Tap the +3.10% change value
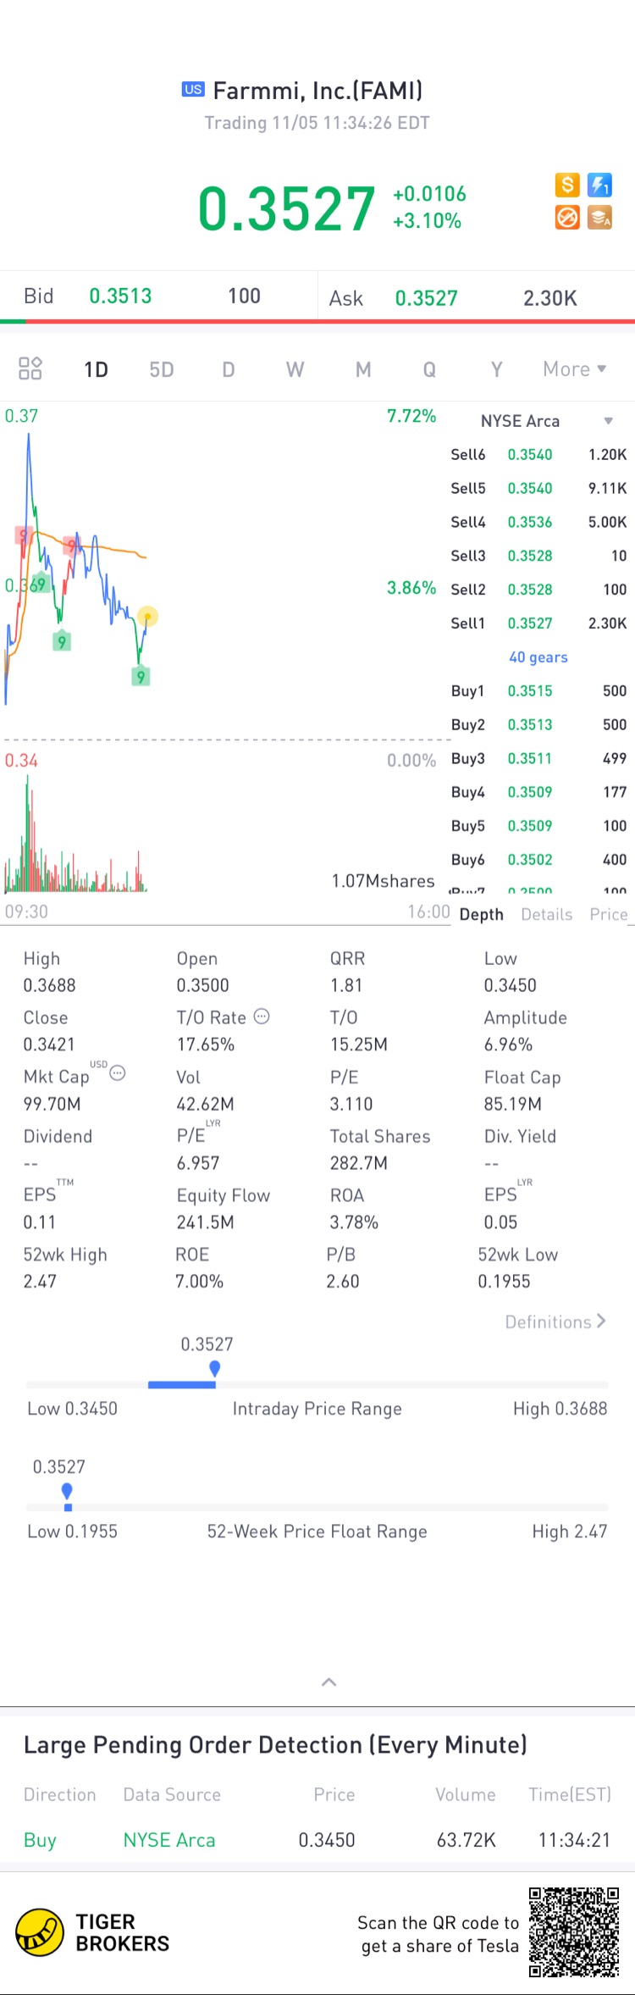 coord(427,221)
